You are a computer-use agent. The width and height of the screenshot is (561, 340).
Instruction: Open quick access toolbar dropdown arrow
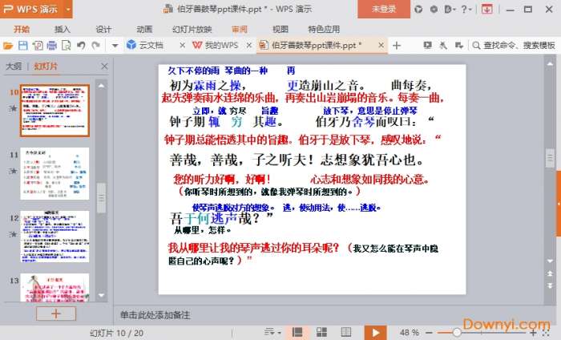point(115,46)
